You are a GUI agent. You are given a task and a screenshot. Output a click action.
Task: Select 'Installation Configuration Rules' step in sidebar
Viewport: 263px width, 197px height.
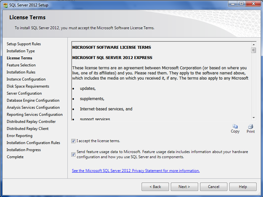pyautogui.click(x=33, y=143)
